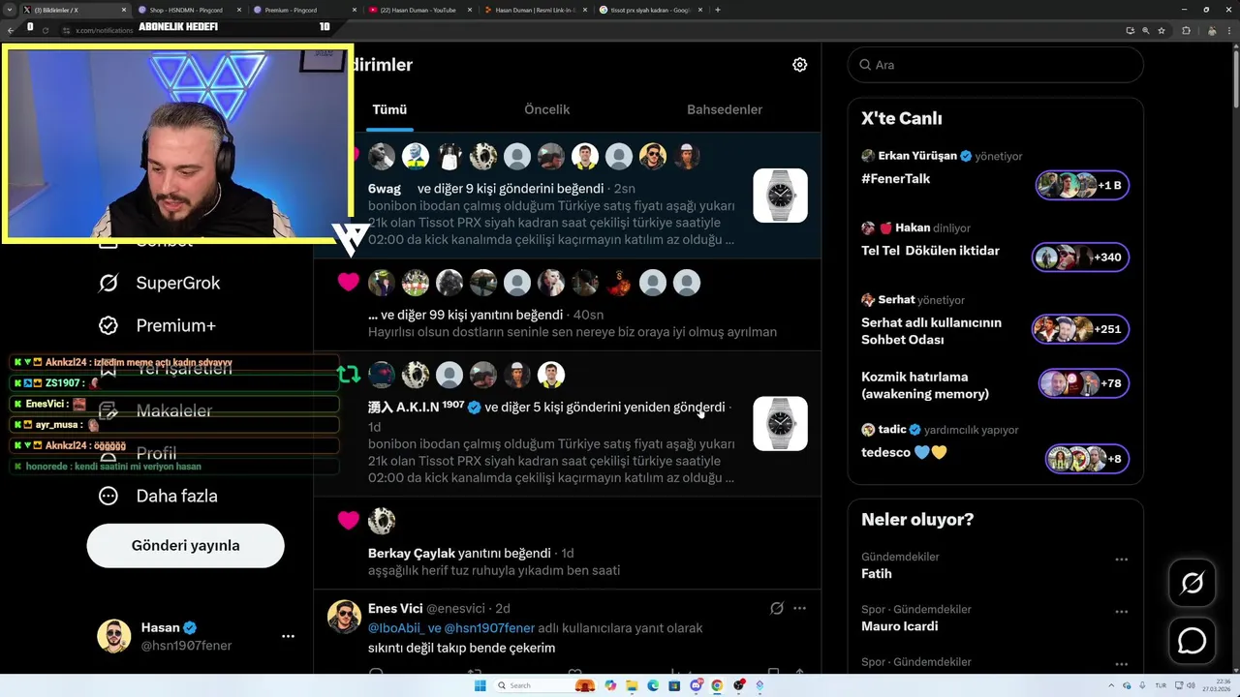Open browser extensions puzzle icon
Viewport: 1240px width, 697px height.
1186,31
